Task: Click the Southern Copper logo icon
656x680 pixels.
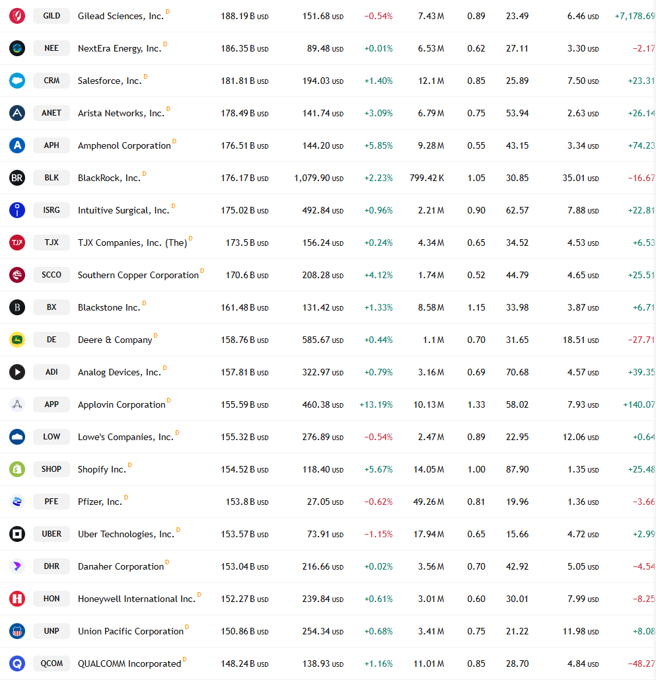Action: coord(17,275)
